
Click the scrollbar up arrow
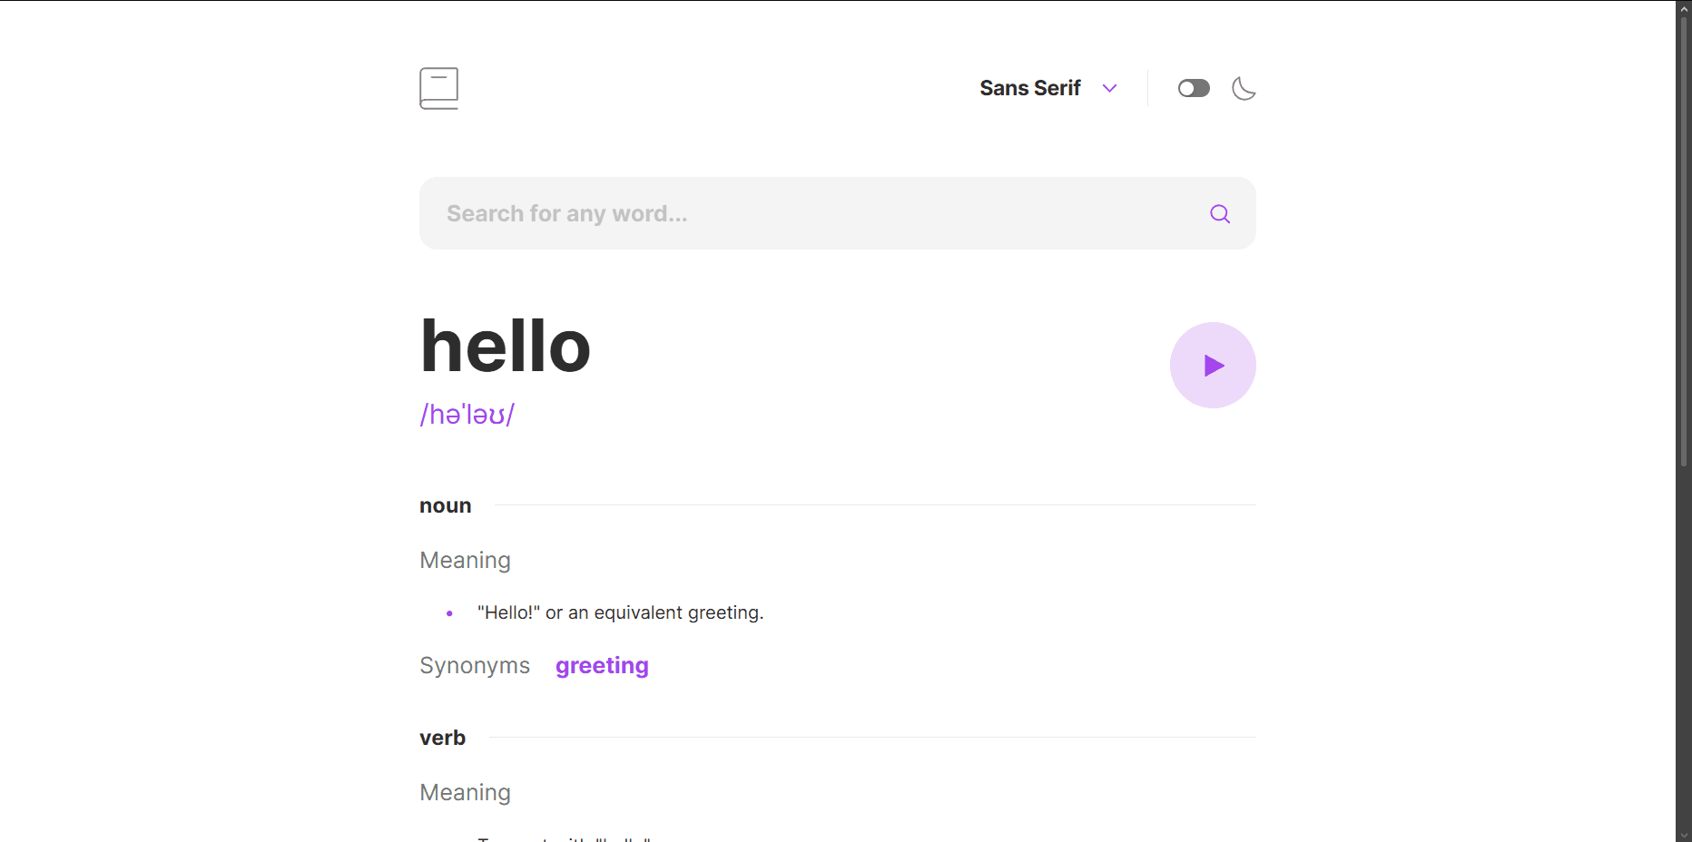pos(1684,8)
